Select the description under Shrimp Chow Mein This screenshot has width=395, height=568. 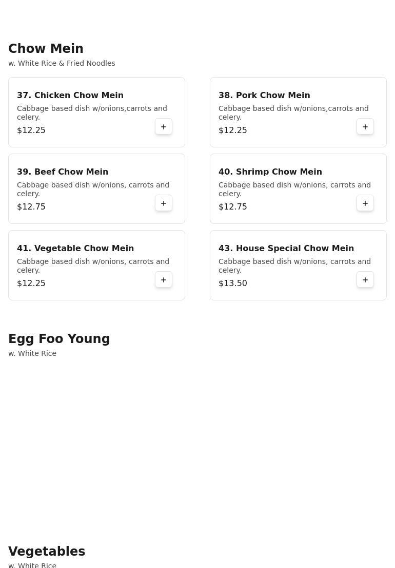pyautogui.click(x=294, y=189)
